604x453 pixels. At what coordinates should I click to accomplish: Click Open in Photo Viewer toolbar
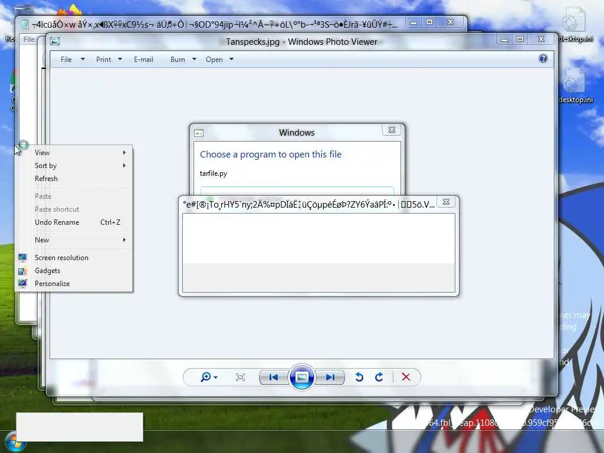214,60
